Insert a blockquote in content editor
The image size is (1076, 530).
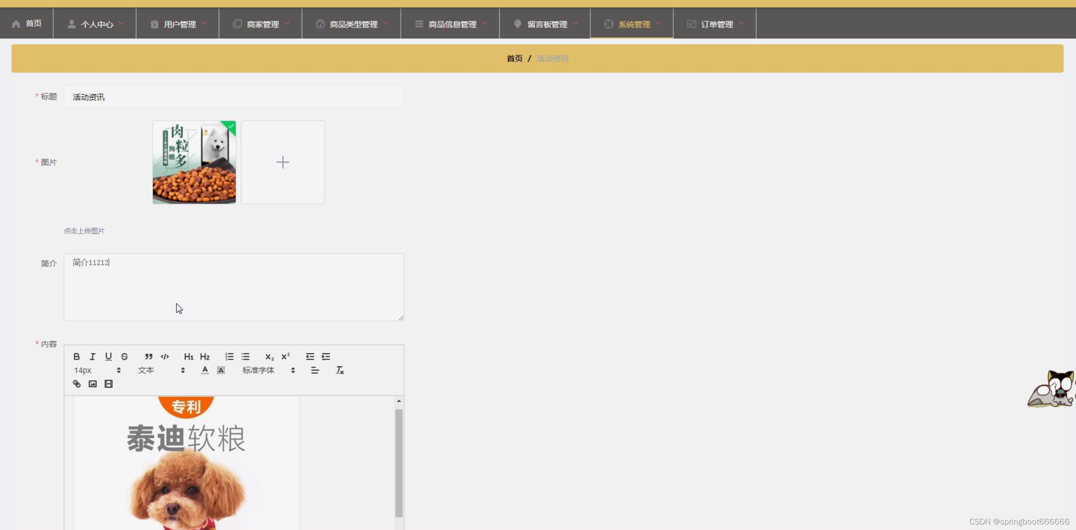click(148, 357)
